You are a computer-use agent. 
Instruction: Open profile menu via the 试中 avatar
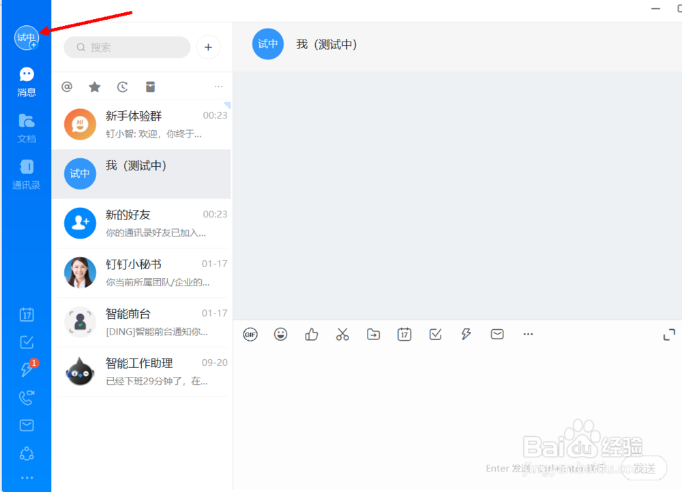tap(27, 37)
